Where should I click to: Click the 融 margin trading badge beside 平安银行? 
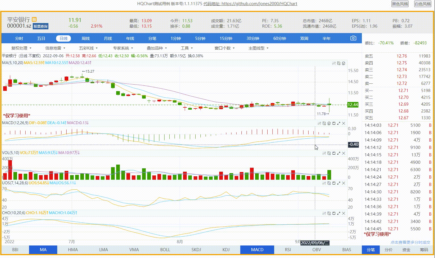click(34, 19)
